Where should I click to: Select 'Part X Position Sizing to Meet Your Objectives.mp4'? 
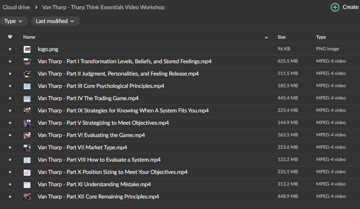click(x=113, y=172)
